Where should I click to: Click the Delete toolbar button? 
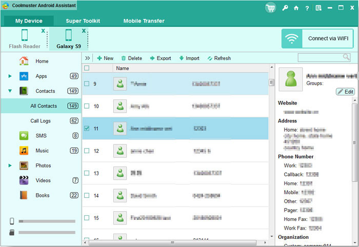click(x=131, y=58)
